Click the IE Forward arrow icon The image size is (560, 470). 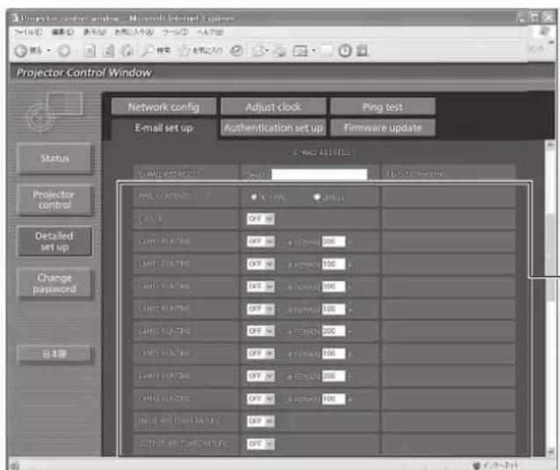click(64, 51)
